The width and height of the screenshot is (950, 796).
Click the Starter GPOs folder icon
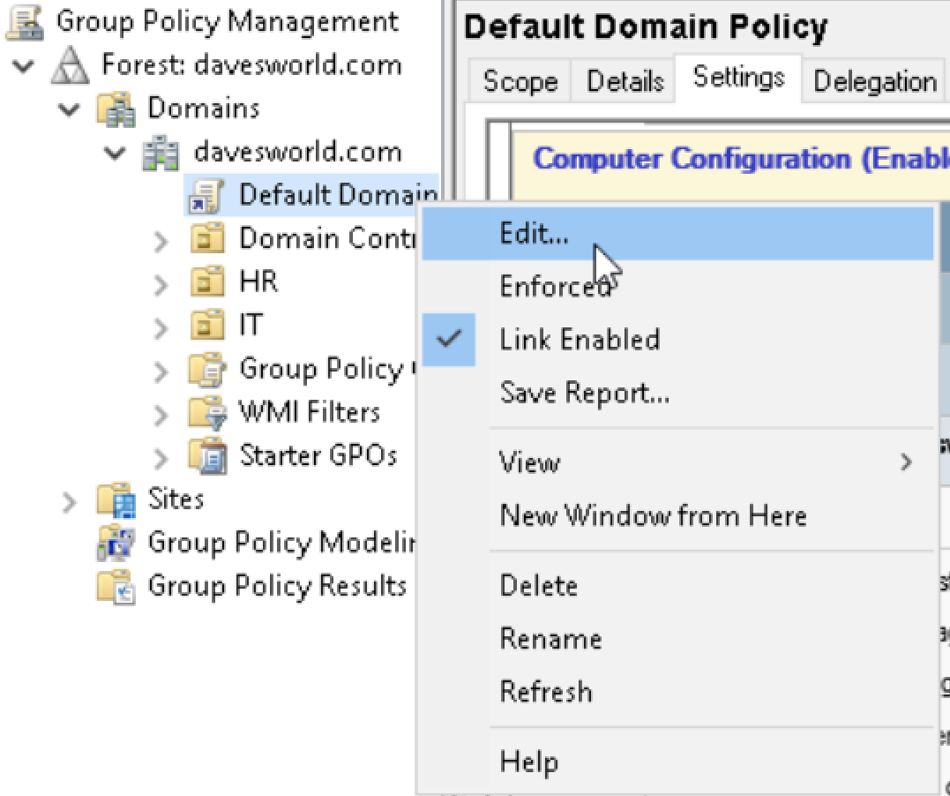pos(208,456)
